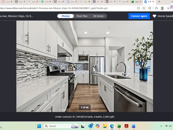Launch File Explorer from taskbar
Screen dimensions: 173x130
click(x=105, y=126)
